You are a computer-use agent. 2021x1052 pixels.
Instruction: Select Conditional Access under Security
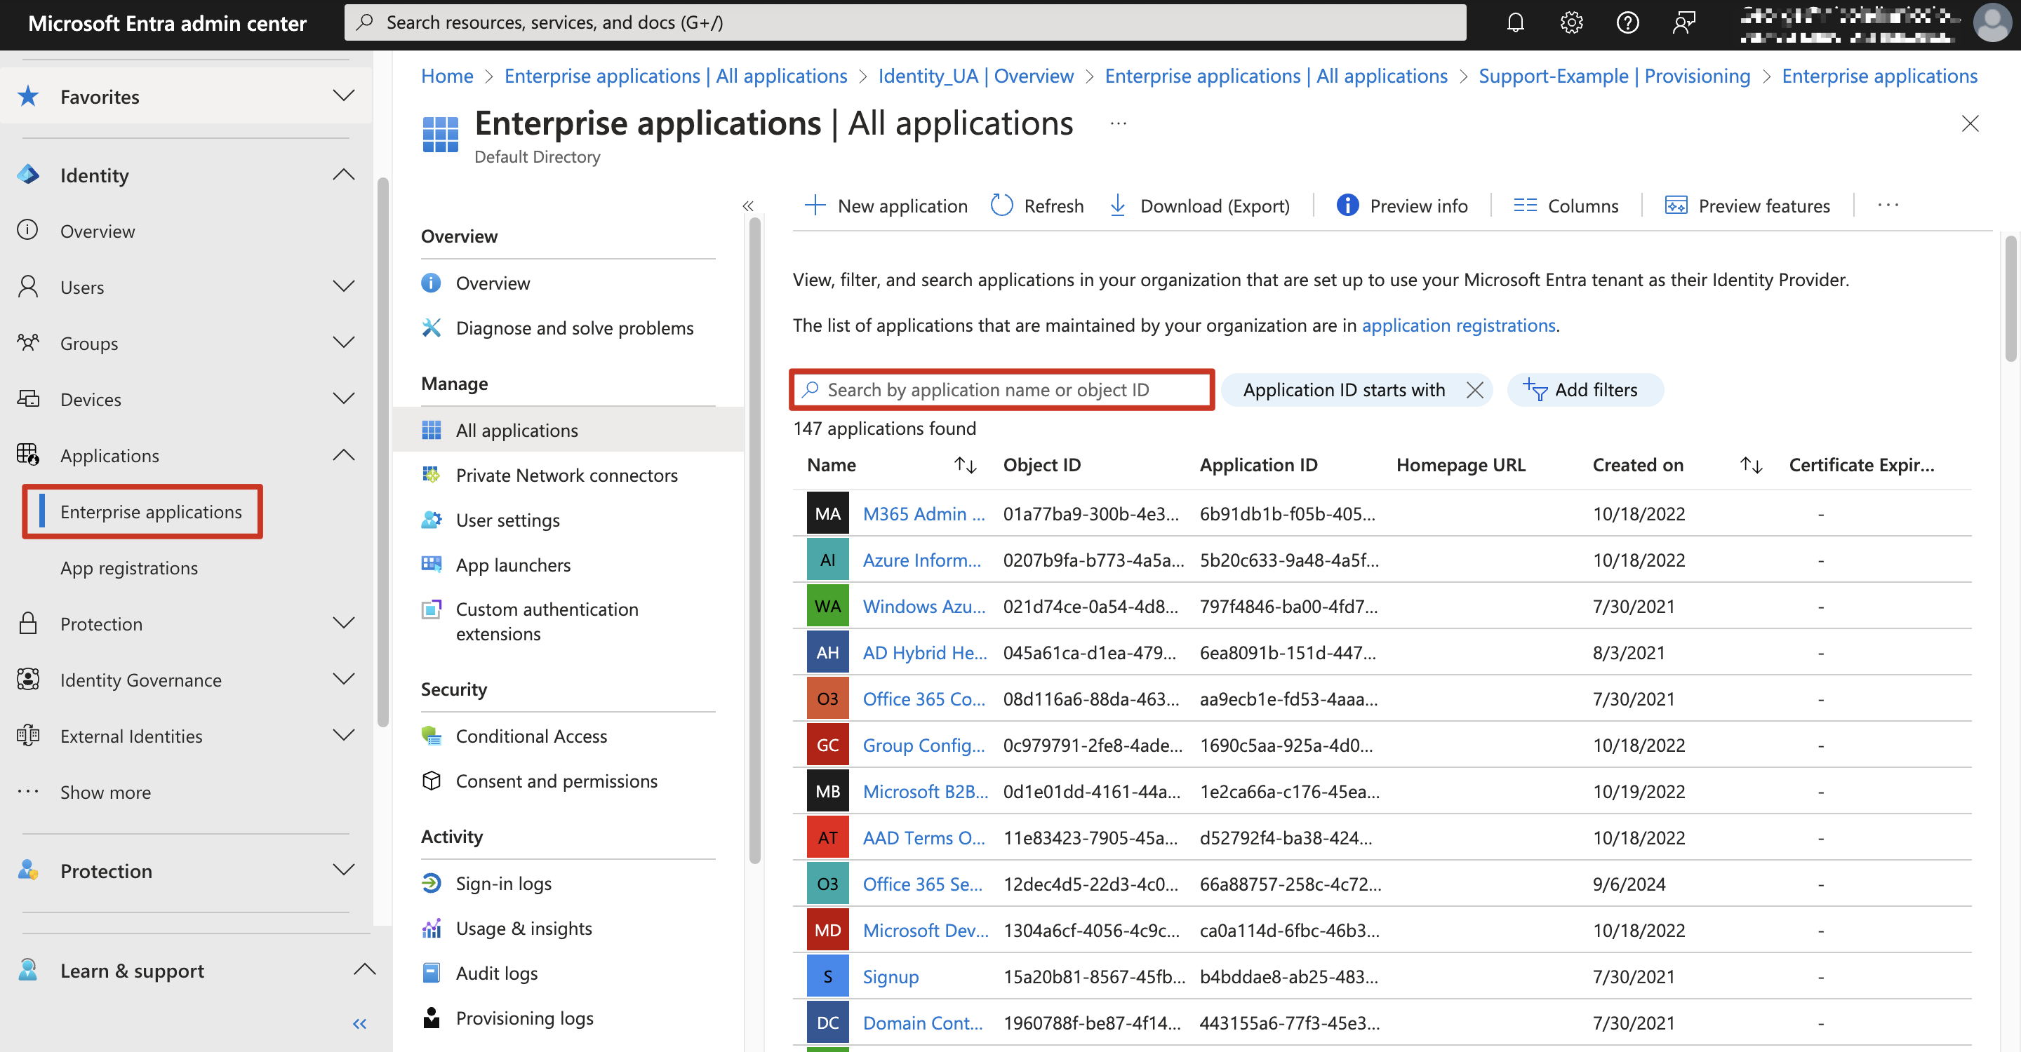(531, 736)
